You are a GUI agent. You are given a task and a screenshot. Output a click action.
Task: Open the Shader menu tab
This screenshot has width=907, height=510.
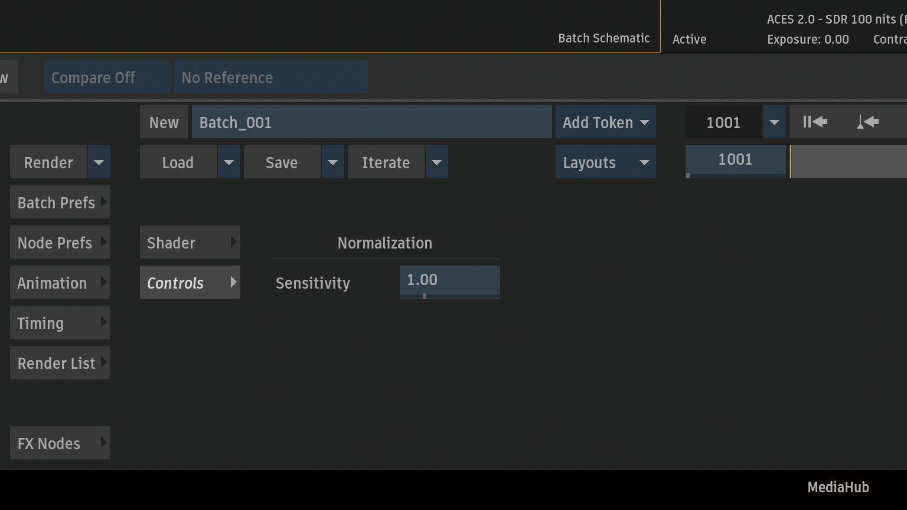pyautogui.click(x=190, y=243)
